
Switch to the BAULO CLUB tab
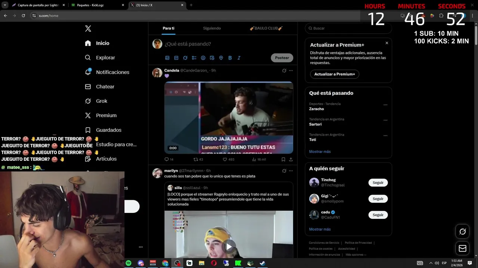[x=266, y=28]
